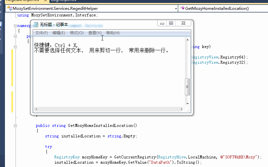Click the 'GetValue("DataPath")' code line
Viewport: 268px width, 167px height.
pyautogui.click(x=128, y=162)
